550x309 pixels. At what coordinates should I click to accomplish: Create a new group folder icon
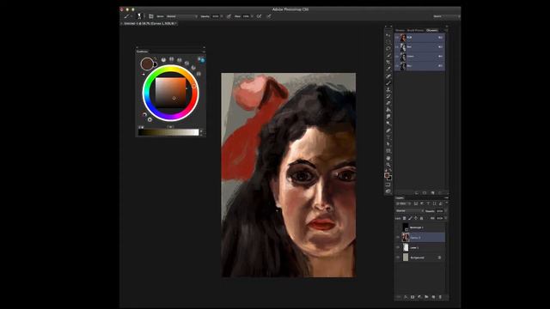coord(426,297)
